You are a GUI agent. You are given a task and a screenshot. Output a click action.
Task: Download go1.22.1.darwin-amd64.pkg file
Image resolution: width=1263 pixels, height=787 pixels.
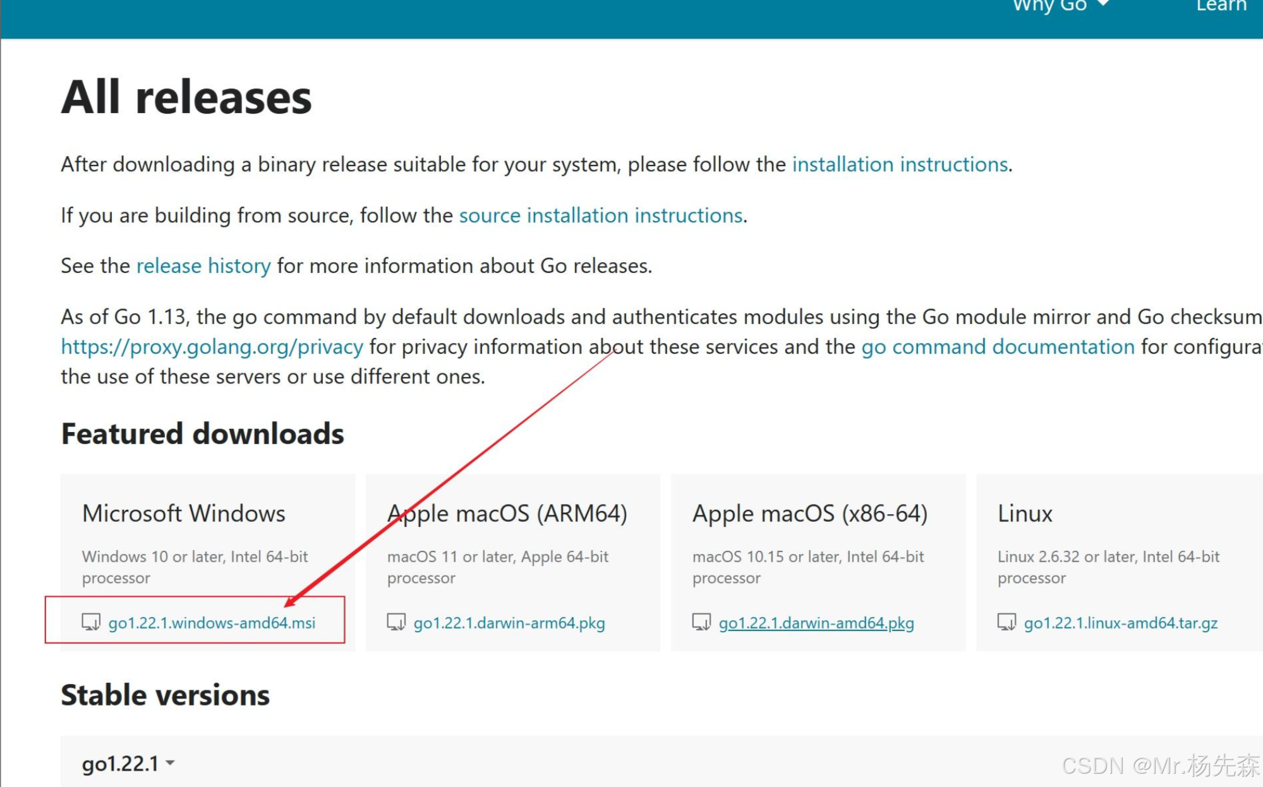point(816,623)
